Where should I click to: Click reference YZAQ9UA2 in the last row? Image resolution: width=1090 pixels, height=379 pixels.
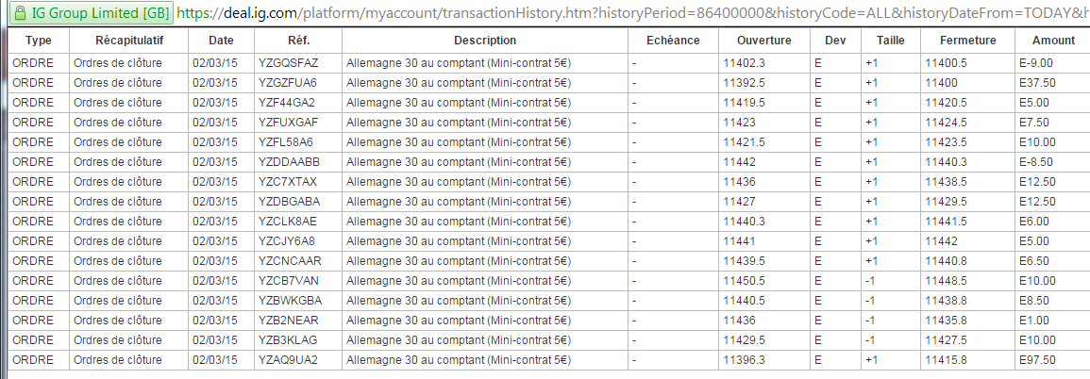click(288, 359)
